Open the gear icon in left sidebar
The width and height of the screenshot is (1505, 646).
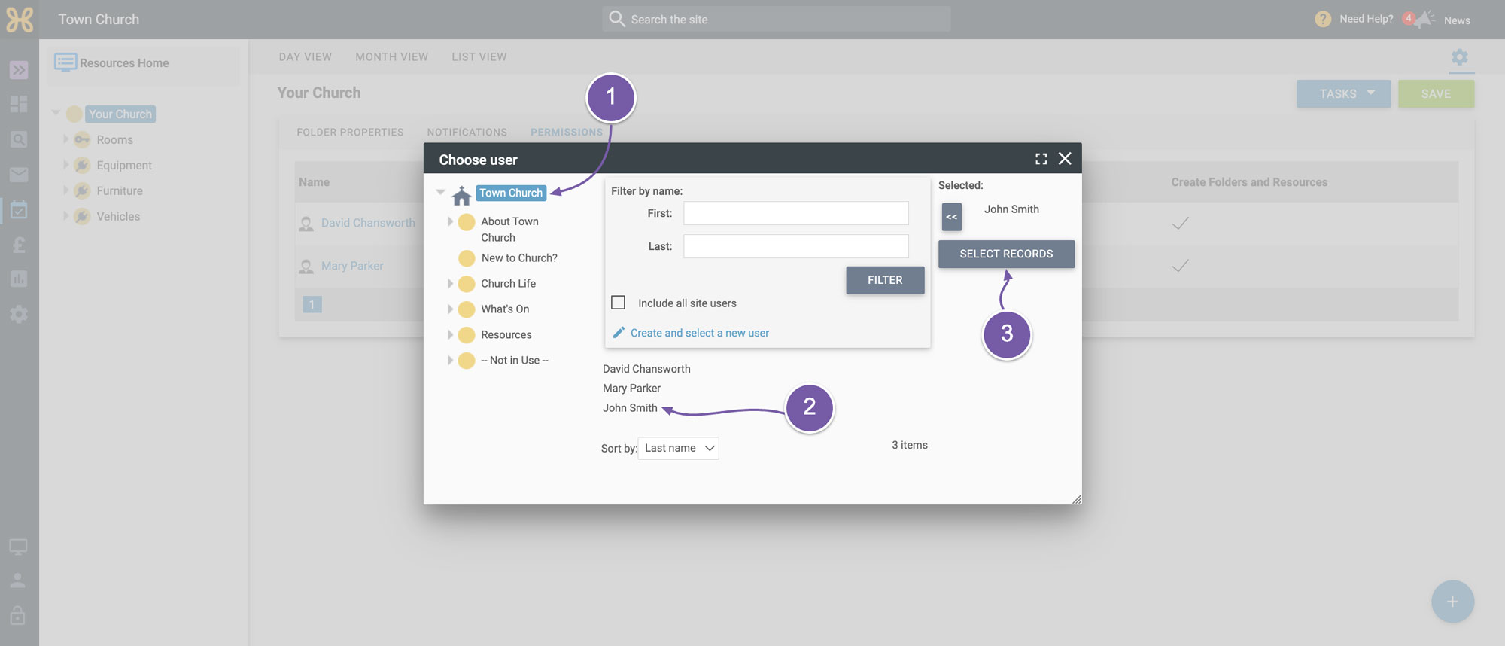pyautogui.click(x=19, y=315)
